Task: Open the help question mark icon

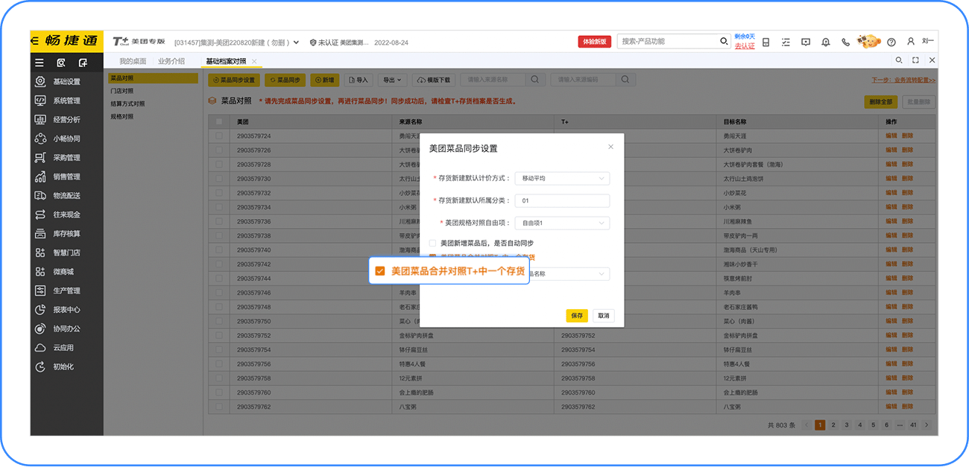Action: [x=891, y=42]
